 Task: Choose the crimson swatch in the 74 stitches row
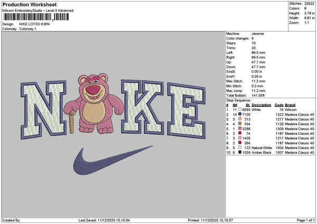click(240, 133)
